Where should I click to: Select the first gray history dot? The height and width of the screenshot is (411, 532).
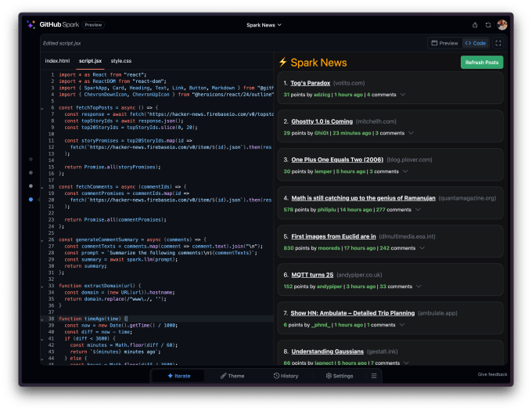[x=31, y=159]
